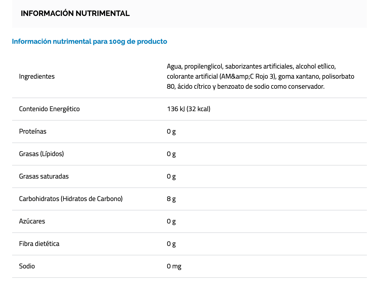The width and height of the screenshot is (384, 282).
Task: Click the 136 kJ (32 kcal) value
Action: [188, 109]
